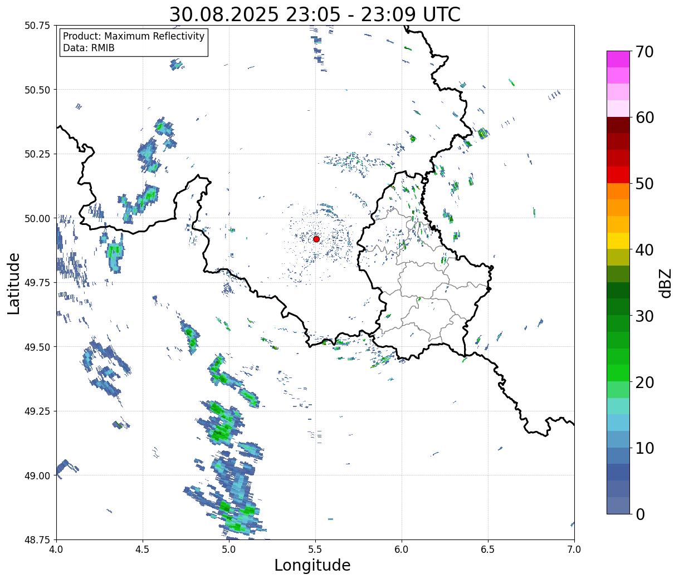
Task: Click the yellow 40 dBZ colorbar segment
Action: point(618,241)
